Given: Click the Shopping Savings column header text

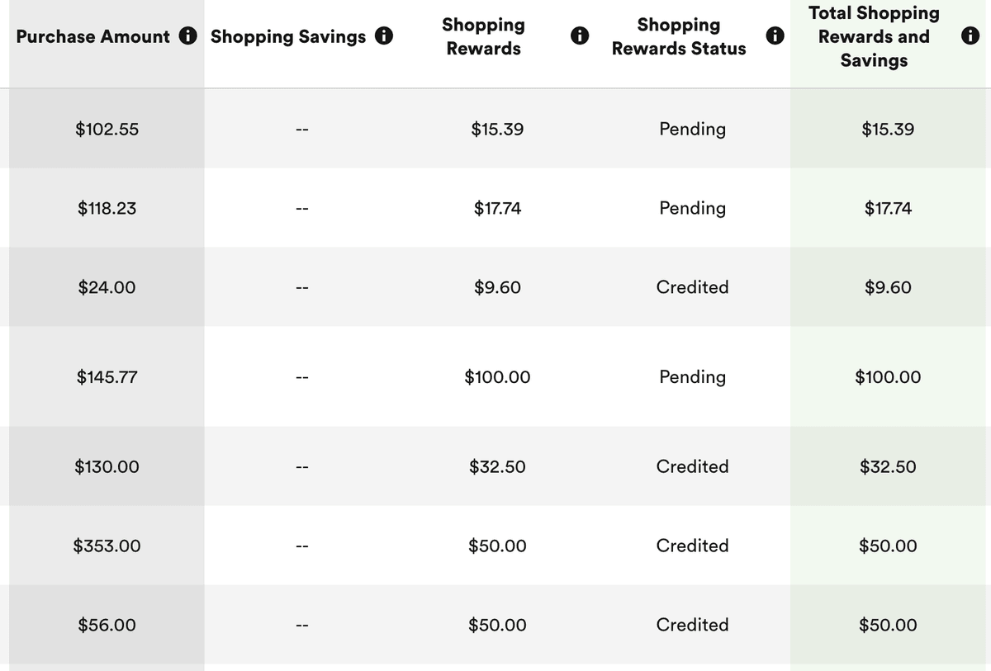Looking at the screenshot, I should [288, 36].
